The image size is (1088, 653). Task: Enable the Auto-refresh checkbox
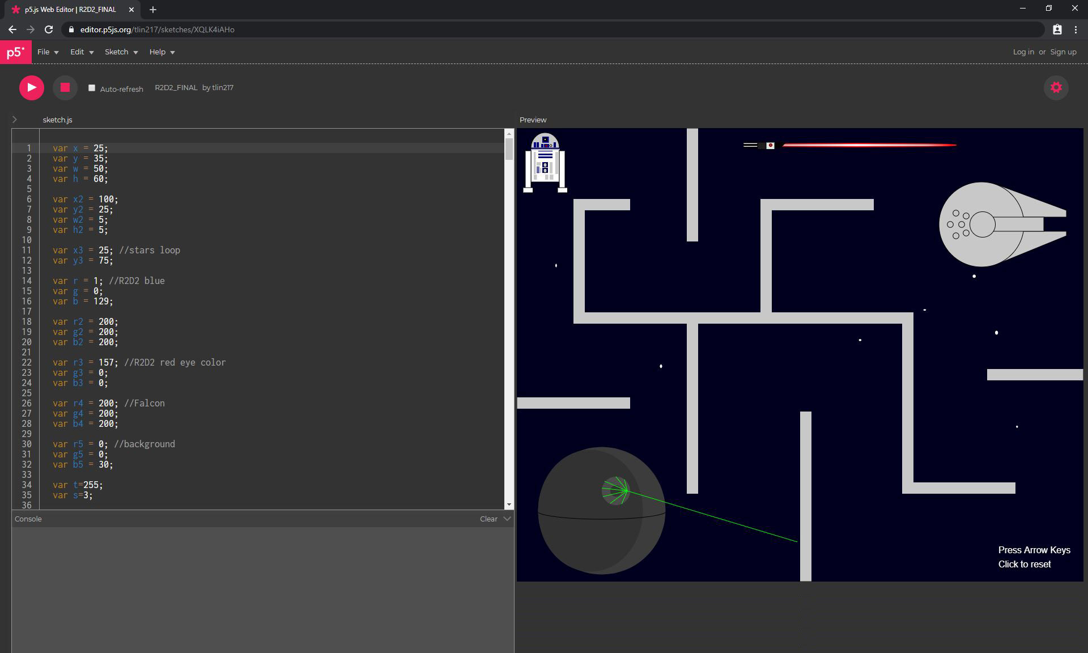click(x=92, y=88)
